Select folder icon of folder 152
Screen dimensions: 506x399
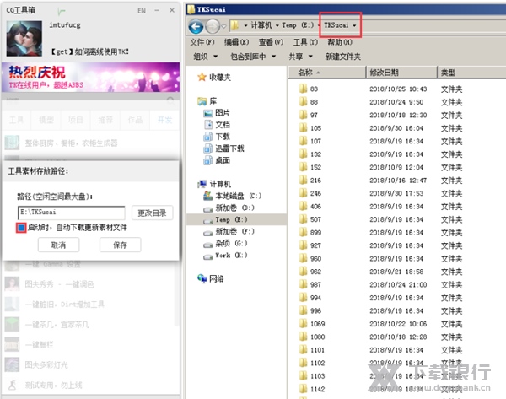pyautogui.click(x=303, y=167)
